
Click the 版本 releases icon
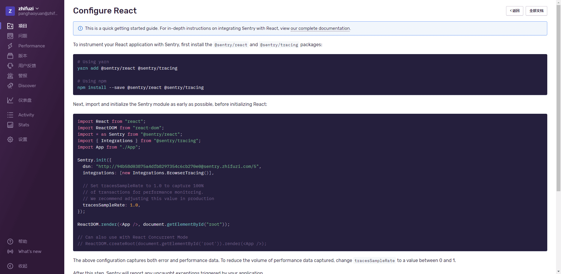pyautogui.click(x=10, y=56)
